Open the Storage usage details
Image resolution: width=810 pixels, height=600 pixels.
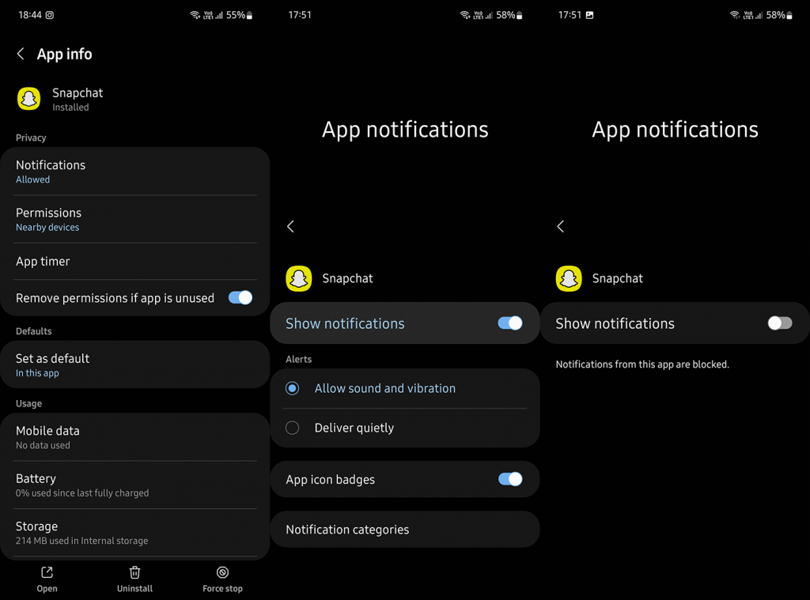pos(134,533)
